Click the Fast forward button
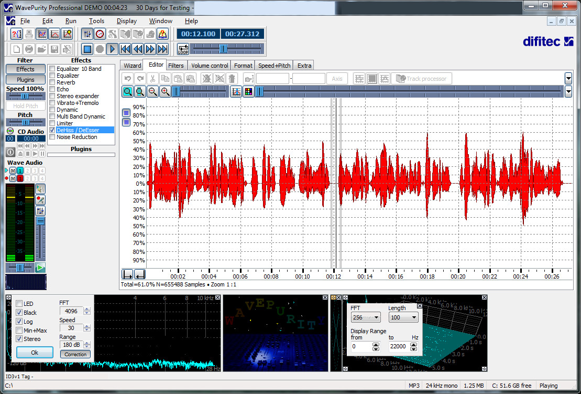This screenshot has height=394, width=581. point(150,49)
